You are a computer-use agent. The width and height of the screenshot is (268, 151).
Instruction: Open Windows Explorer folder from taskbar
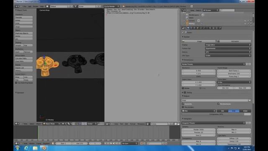(x=35, y=148)
